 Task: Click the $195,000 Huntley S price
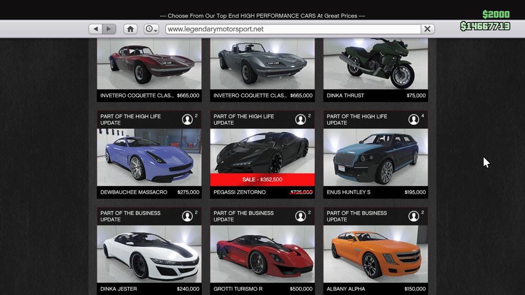coord(415,193)
